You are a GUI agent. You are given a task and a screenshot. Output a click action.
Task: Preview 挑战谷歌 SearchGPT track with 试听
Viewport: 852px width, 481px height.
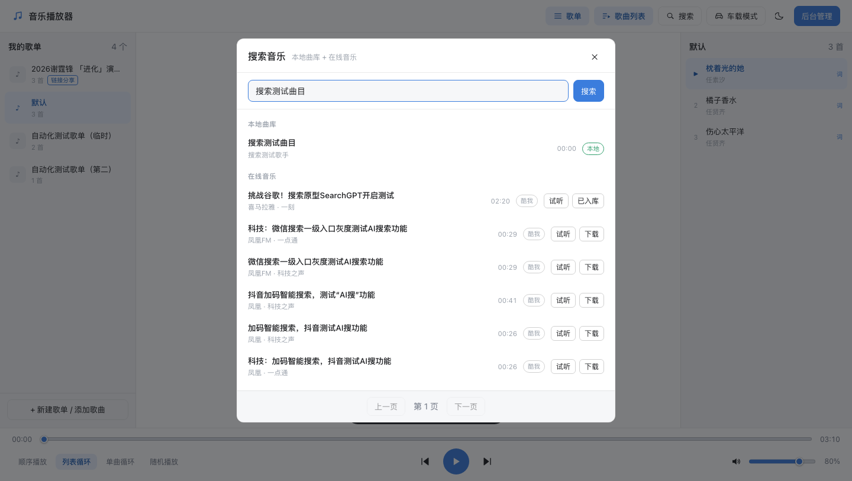556,201
